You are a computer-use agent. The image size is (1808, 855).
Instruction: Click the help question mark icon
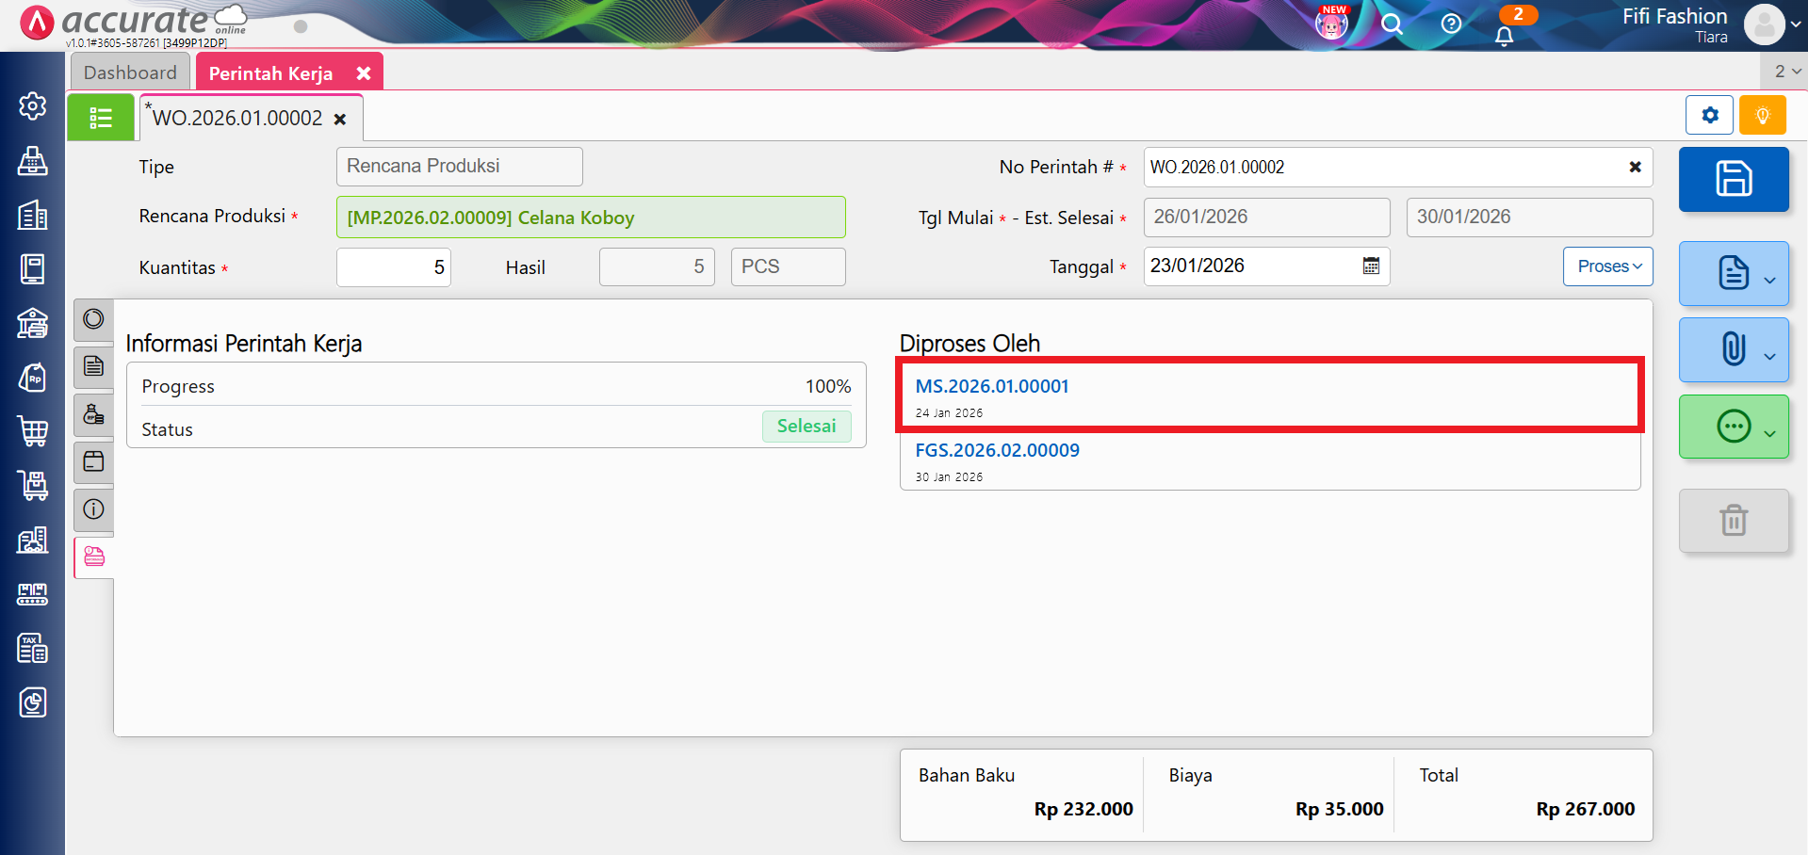tap(1451, 24)
